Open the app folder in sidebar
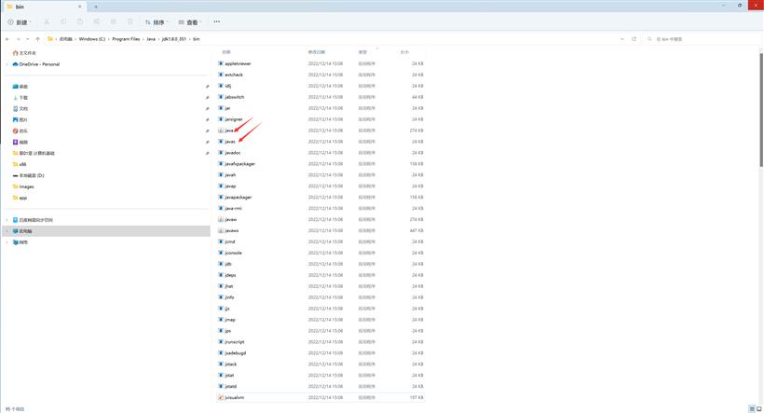The width and height of the screenshot is (764, 413). pos(20,198)
